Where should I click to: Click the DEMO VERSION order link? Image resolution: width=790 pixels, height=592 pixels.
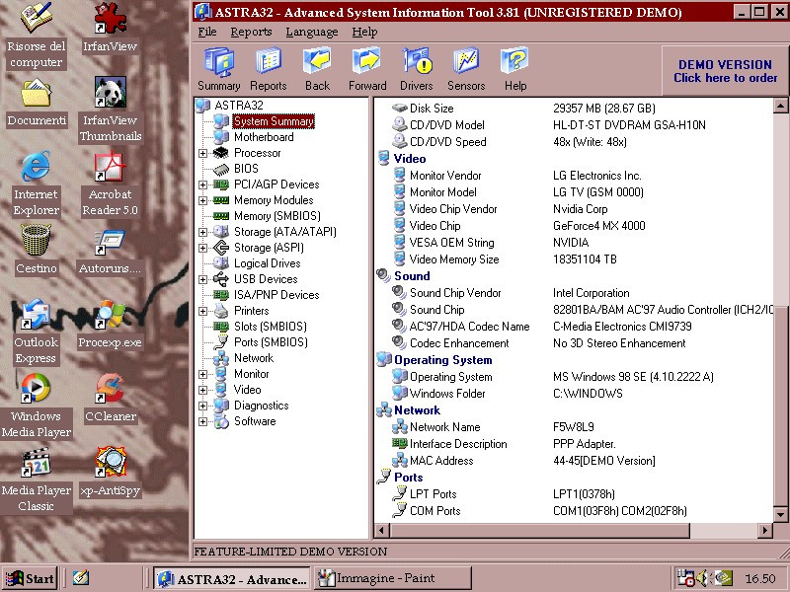725,71
